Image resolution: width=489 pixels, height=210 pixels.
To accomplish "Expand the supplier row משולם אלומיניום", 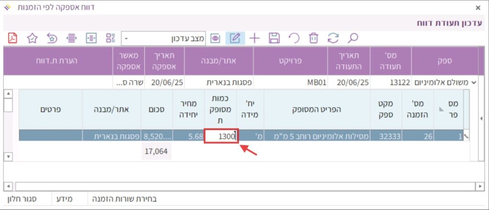I will tap(474, 82).
